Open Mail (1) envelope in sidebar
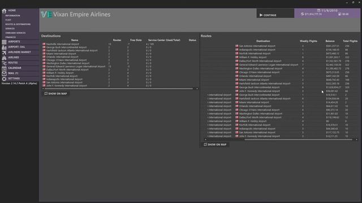The image size is (362, 203). tap(5, 73)
